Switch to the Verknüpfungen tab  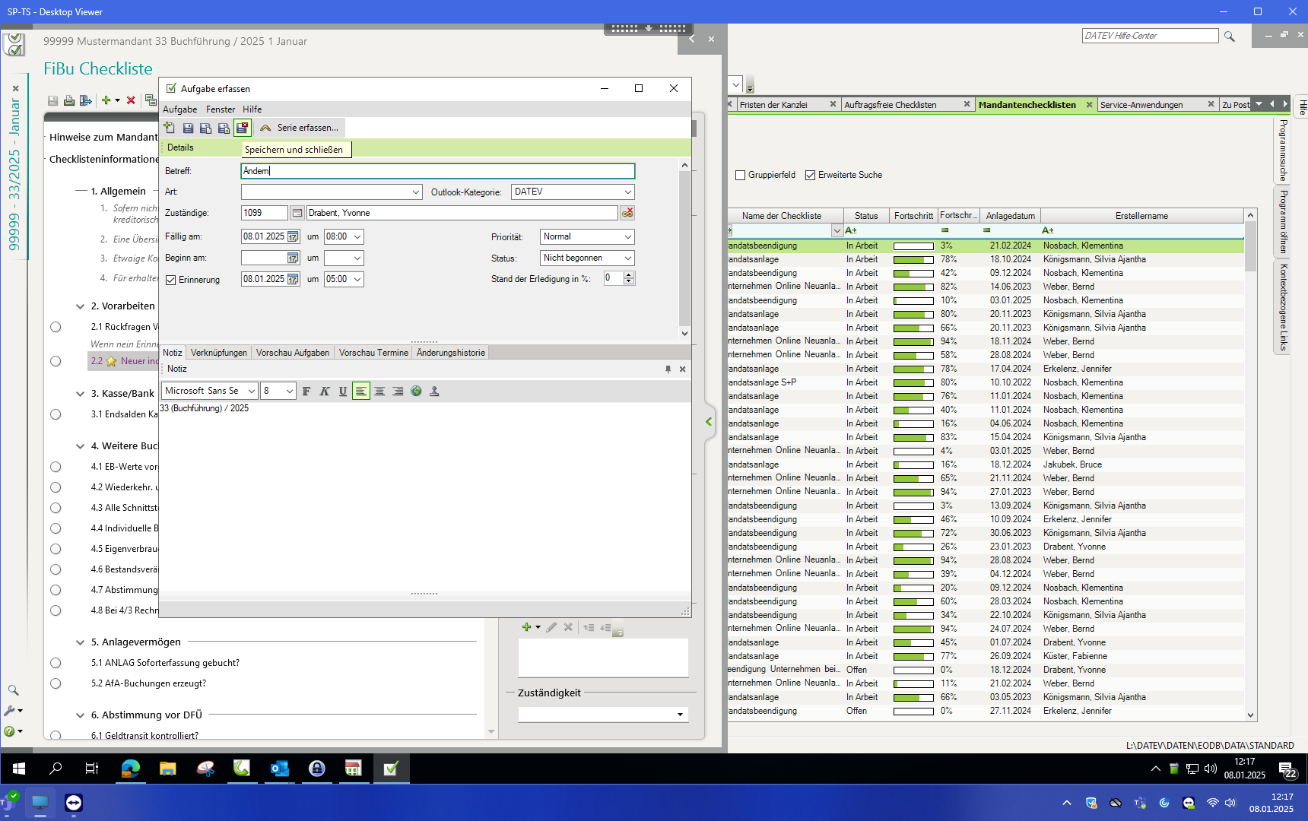[219, 353]
